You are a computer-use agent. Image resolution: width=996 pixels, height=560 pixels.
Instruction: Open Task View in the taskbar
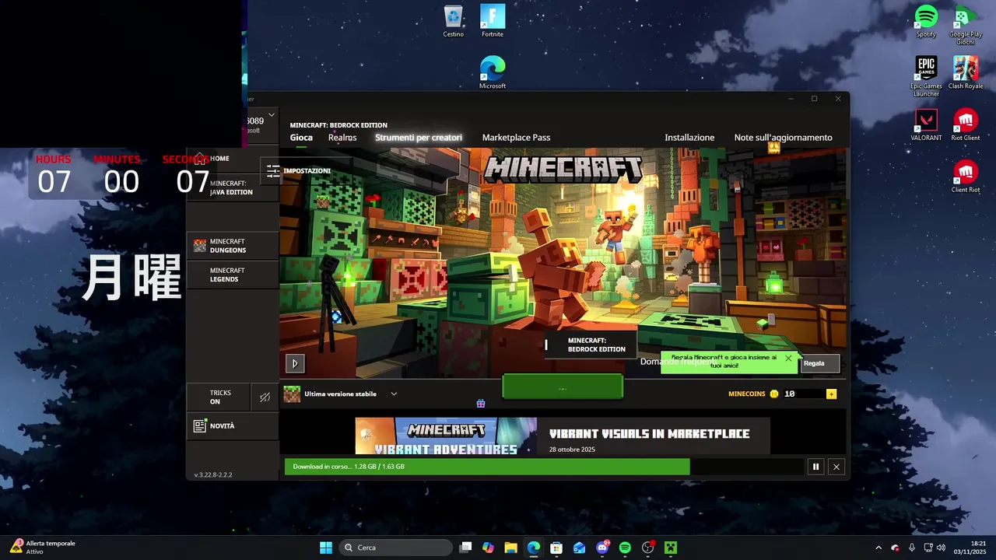click(x=465, y=548)
